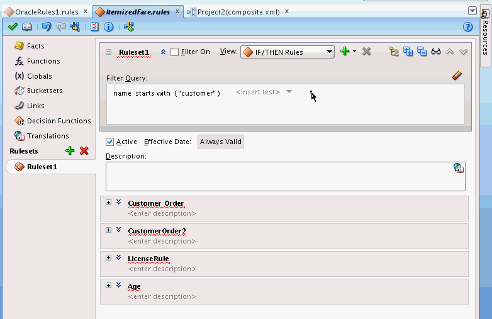Click the insert test placeholder link
This screenshot has width=492, height=319.
(257, 92)
